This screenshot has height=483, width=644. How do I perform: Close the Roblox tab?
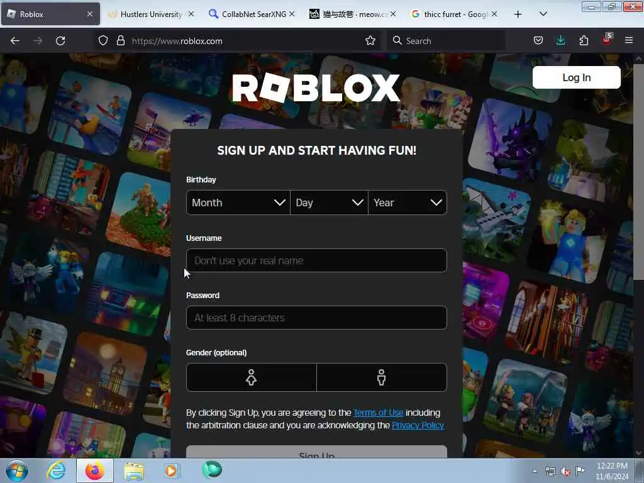point(90,14)
